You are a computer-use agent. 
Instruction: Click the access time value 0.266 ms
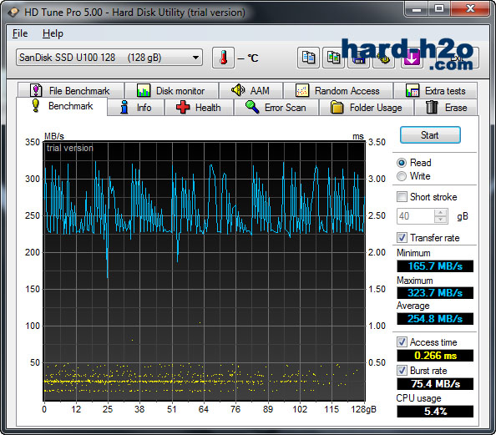coord(435,356)
